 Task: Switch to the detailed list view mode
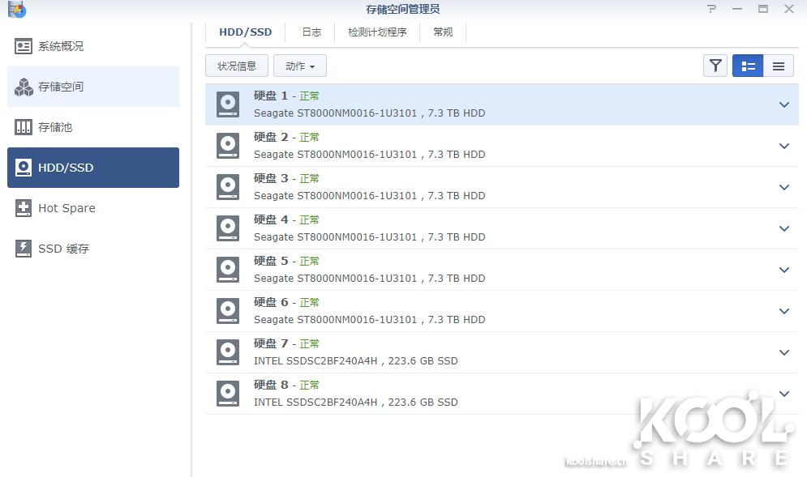747,66
